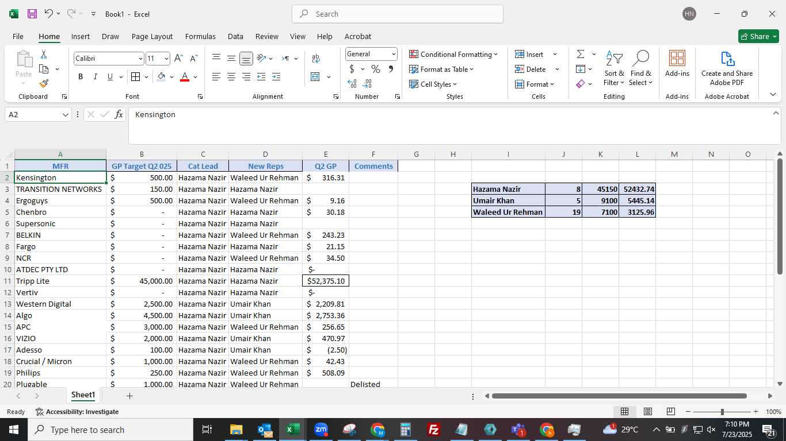Switch to Page Break Preview in status bar
Viewport: 786px width, 441px height.
tap(670, 412)
